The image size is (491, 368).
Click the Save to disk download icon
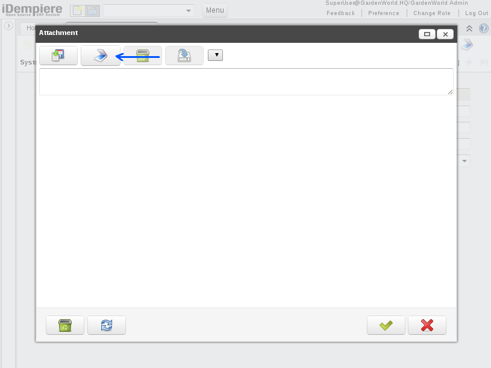184,56
